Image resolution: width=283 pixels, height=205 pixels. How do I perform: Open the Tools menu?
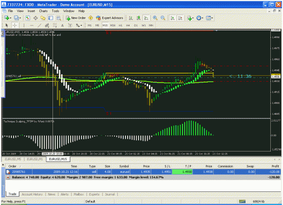(x=55, y=11)
